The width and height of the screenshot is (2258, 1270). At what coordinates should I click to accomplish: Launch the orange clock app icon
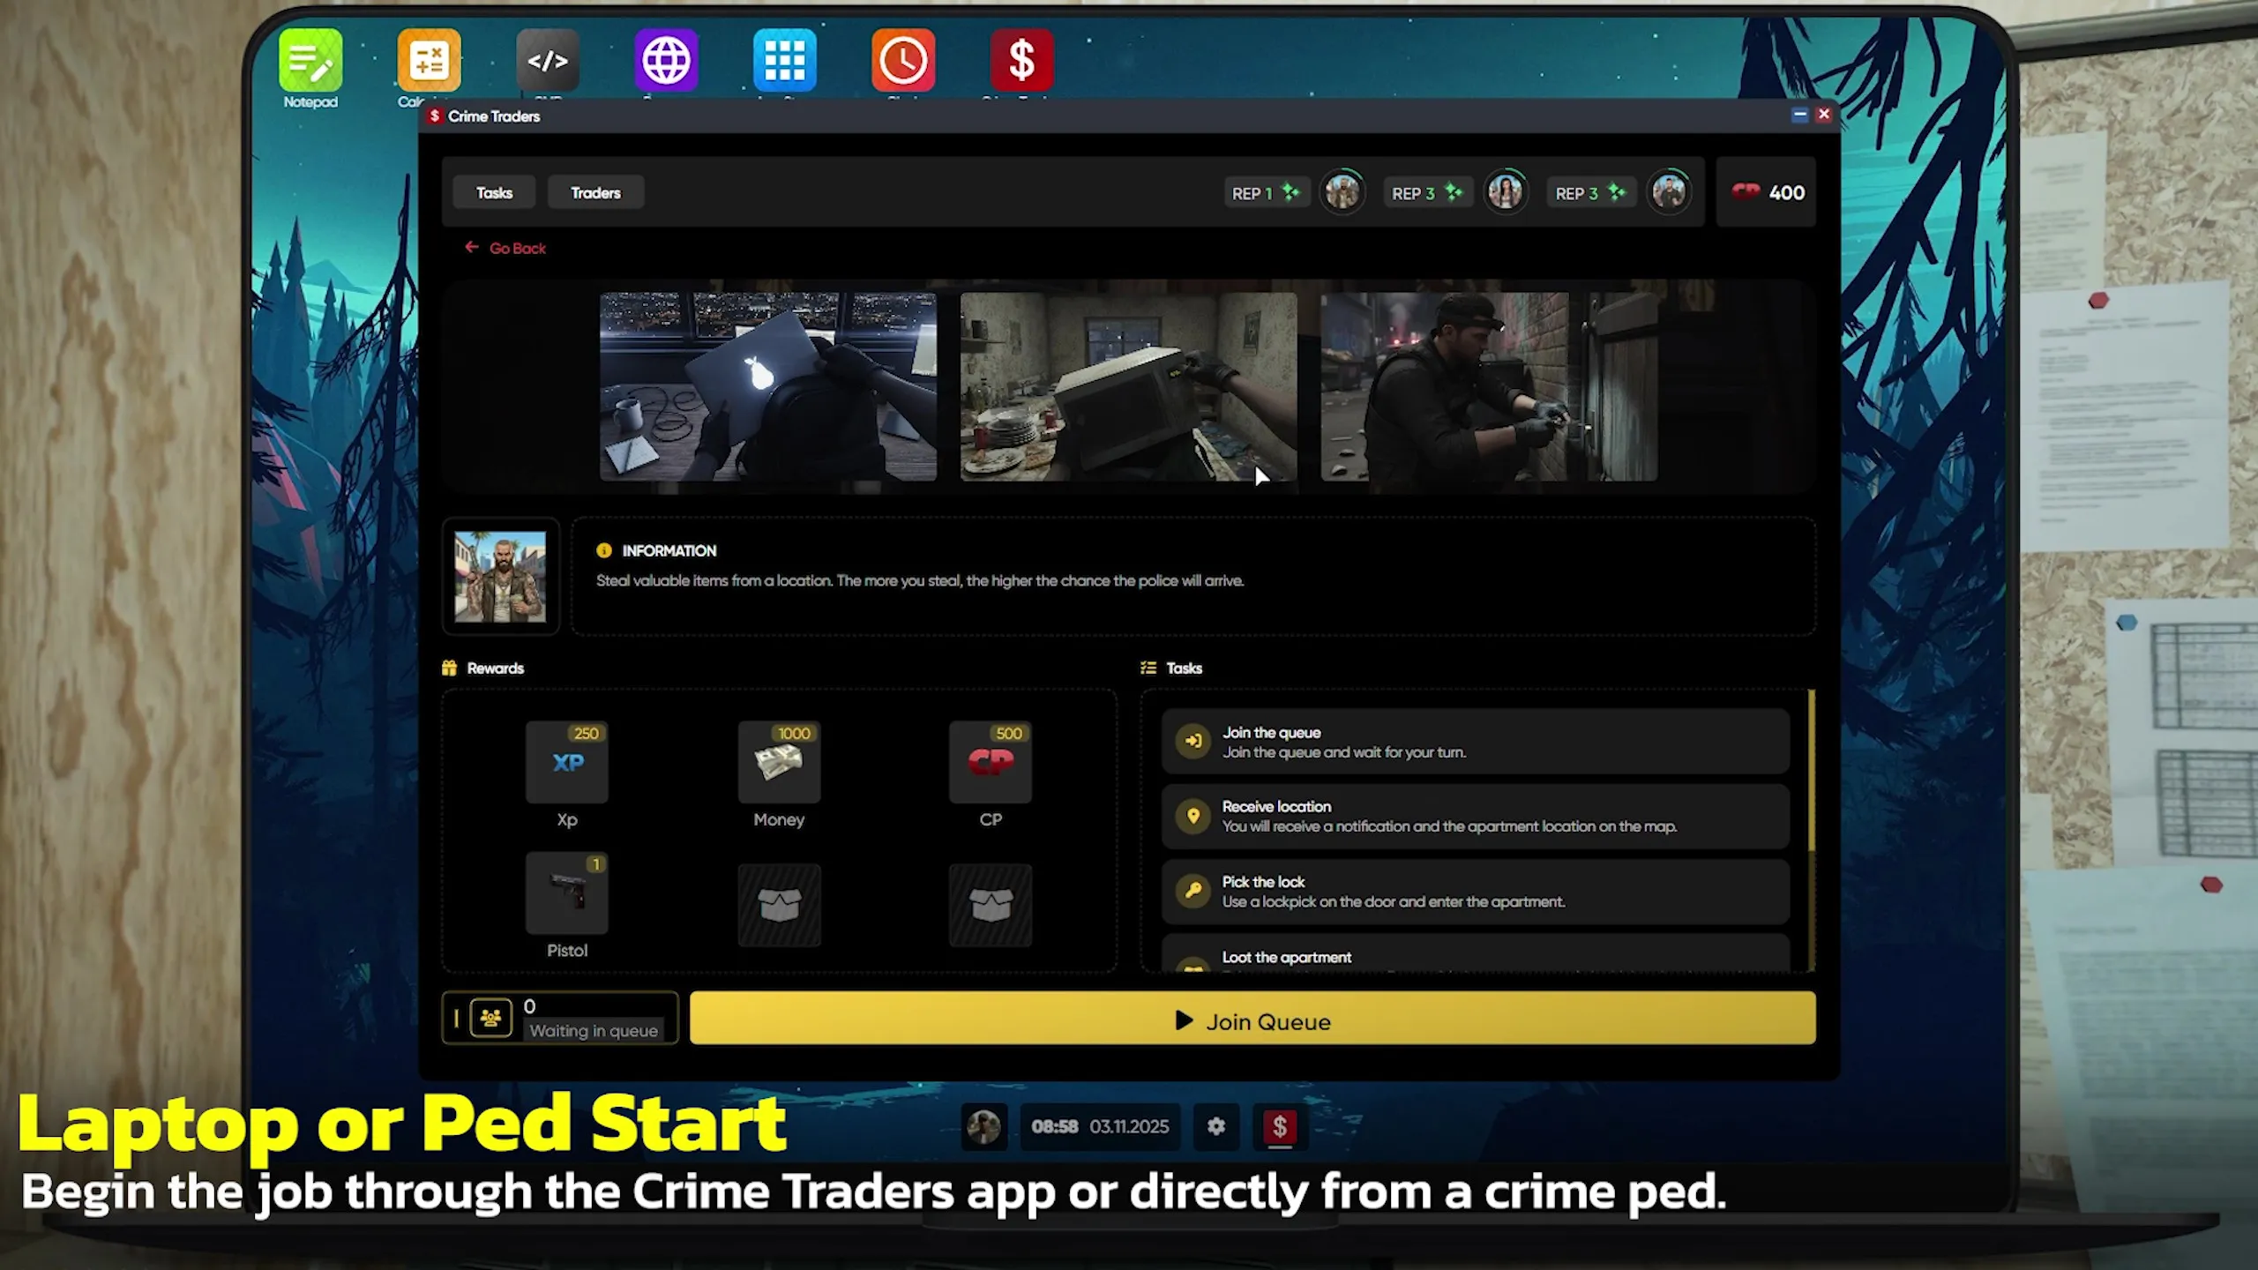903,61
